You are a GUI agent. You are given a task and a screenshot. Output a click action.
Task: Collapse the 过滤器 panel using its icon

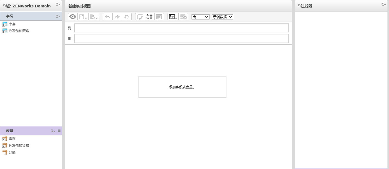299,6
